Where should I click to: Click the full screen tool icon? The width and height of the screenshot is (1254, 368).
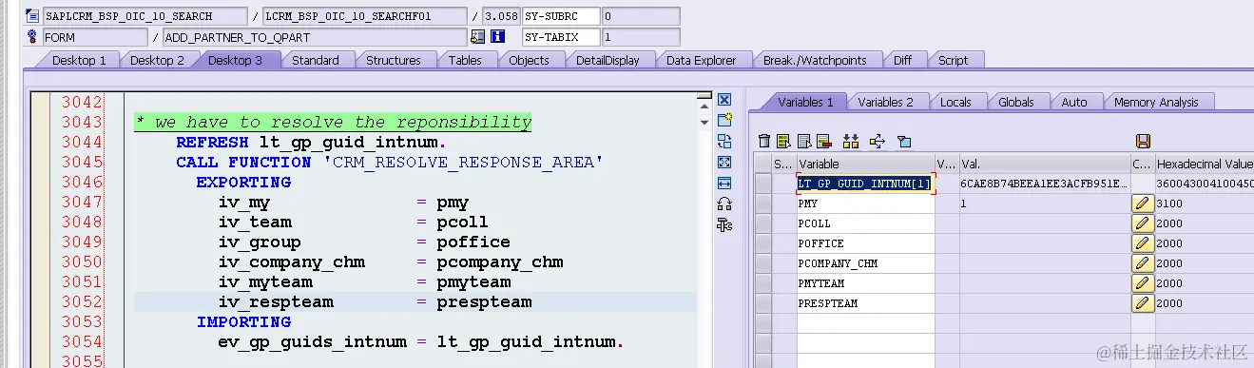(724, 163)
